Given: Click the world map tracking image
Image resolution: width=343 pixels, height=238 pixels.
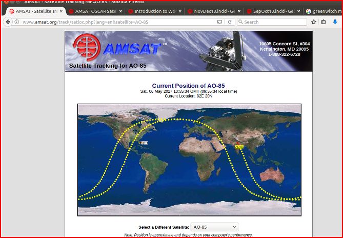Looking at the screenshot, I should point(189,160).
